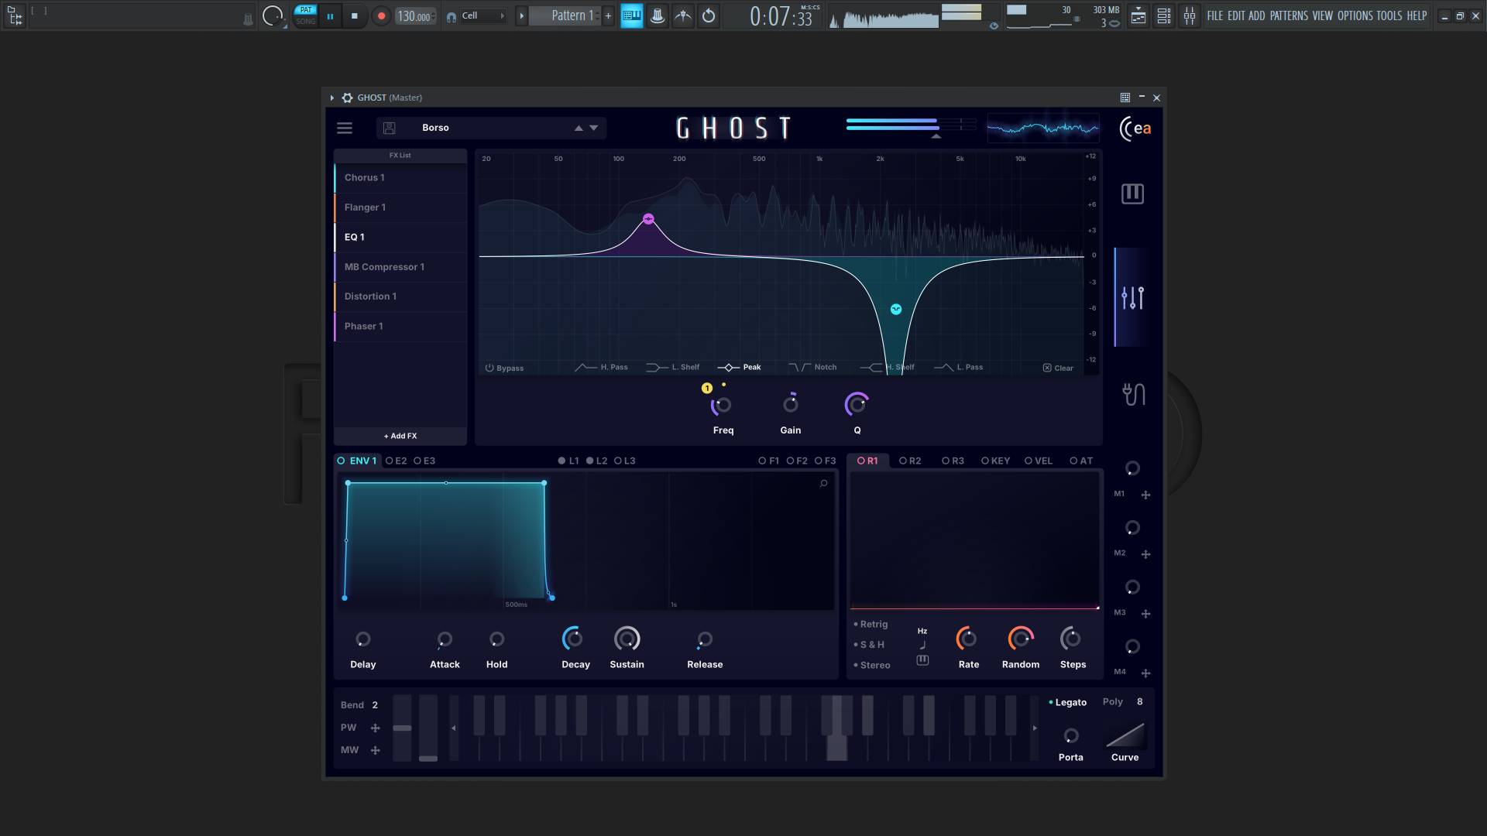Image resolution: width=1487 pixels, height=836 pixels.
Task: Click the save preset disk icon
Action: (390, 128)
